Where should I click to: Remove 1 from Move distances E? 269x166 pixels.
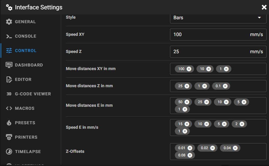[x=185, y=109]
